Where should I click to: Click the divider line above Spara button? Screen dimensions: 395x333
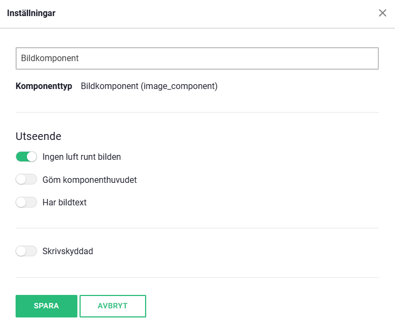[x=197, y=277]
